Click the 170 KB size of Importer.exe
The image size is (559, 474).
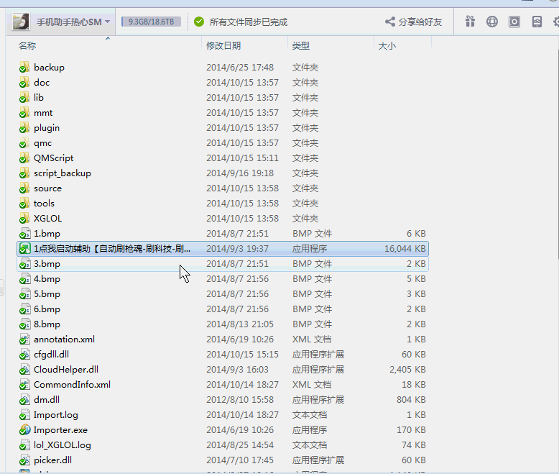pos(411,429)
